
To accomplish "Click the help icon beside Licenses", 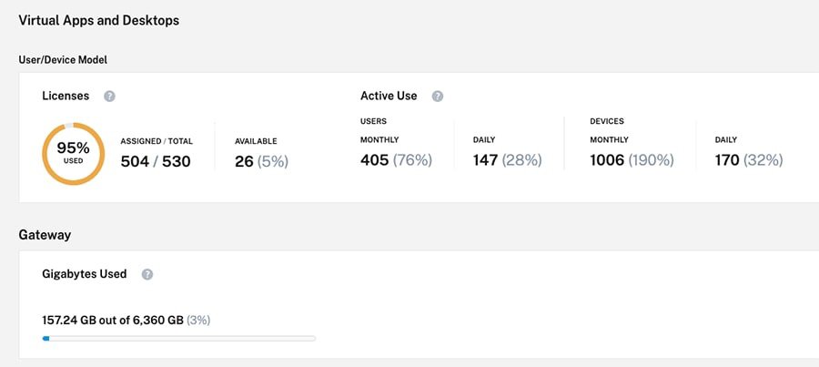I will 109,96.
